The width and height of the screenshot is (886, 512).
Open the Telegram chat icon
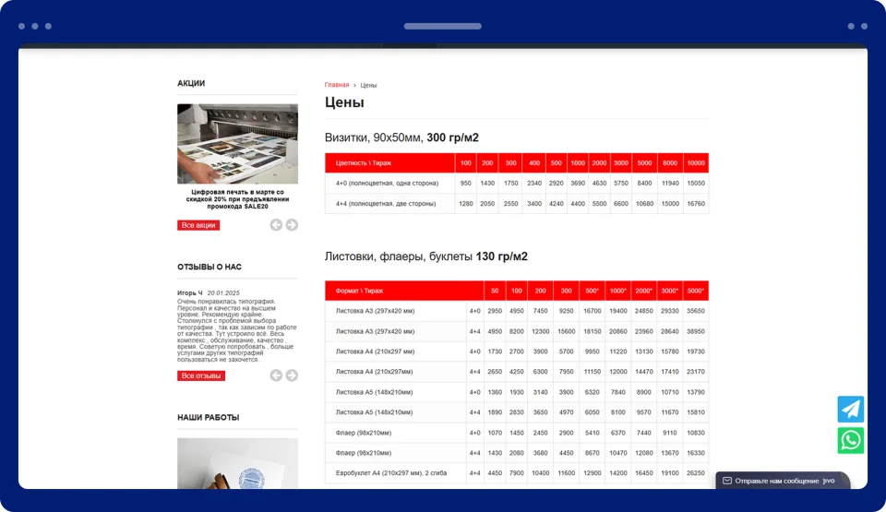[850, 410]
